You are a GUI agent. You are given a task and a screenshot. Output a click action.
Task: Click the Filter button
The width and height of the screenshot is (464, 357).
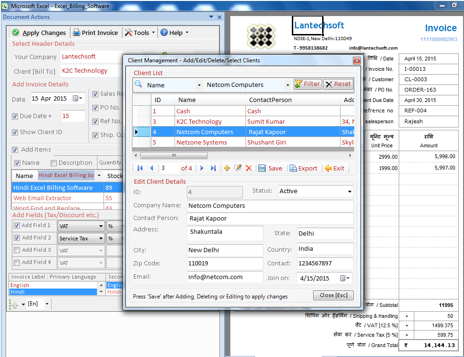click(x=308, y=84)
